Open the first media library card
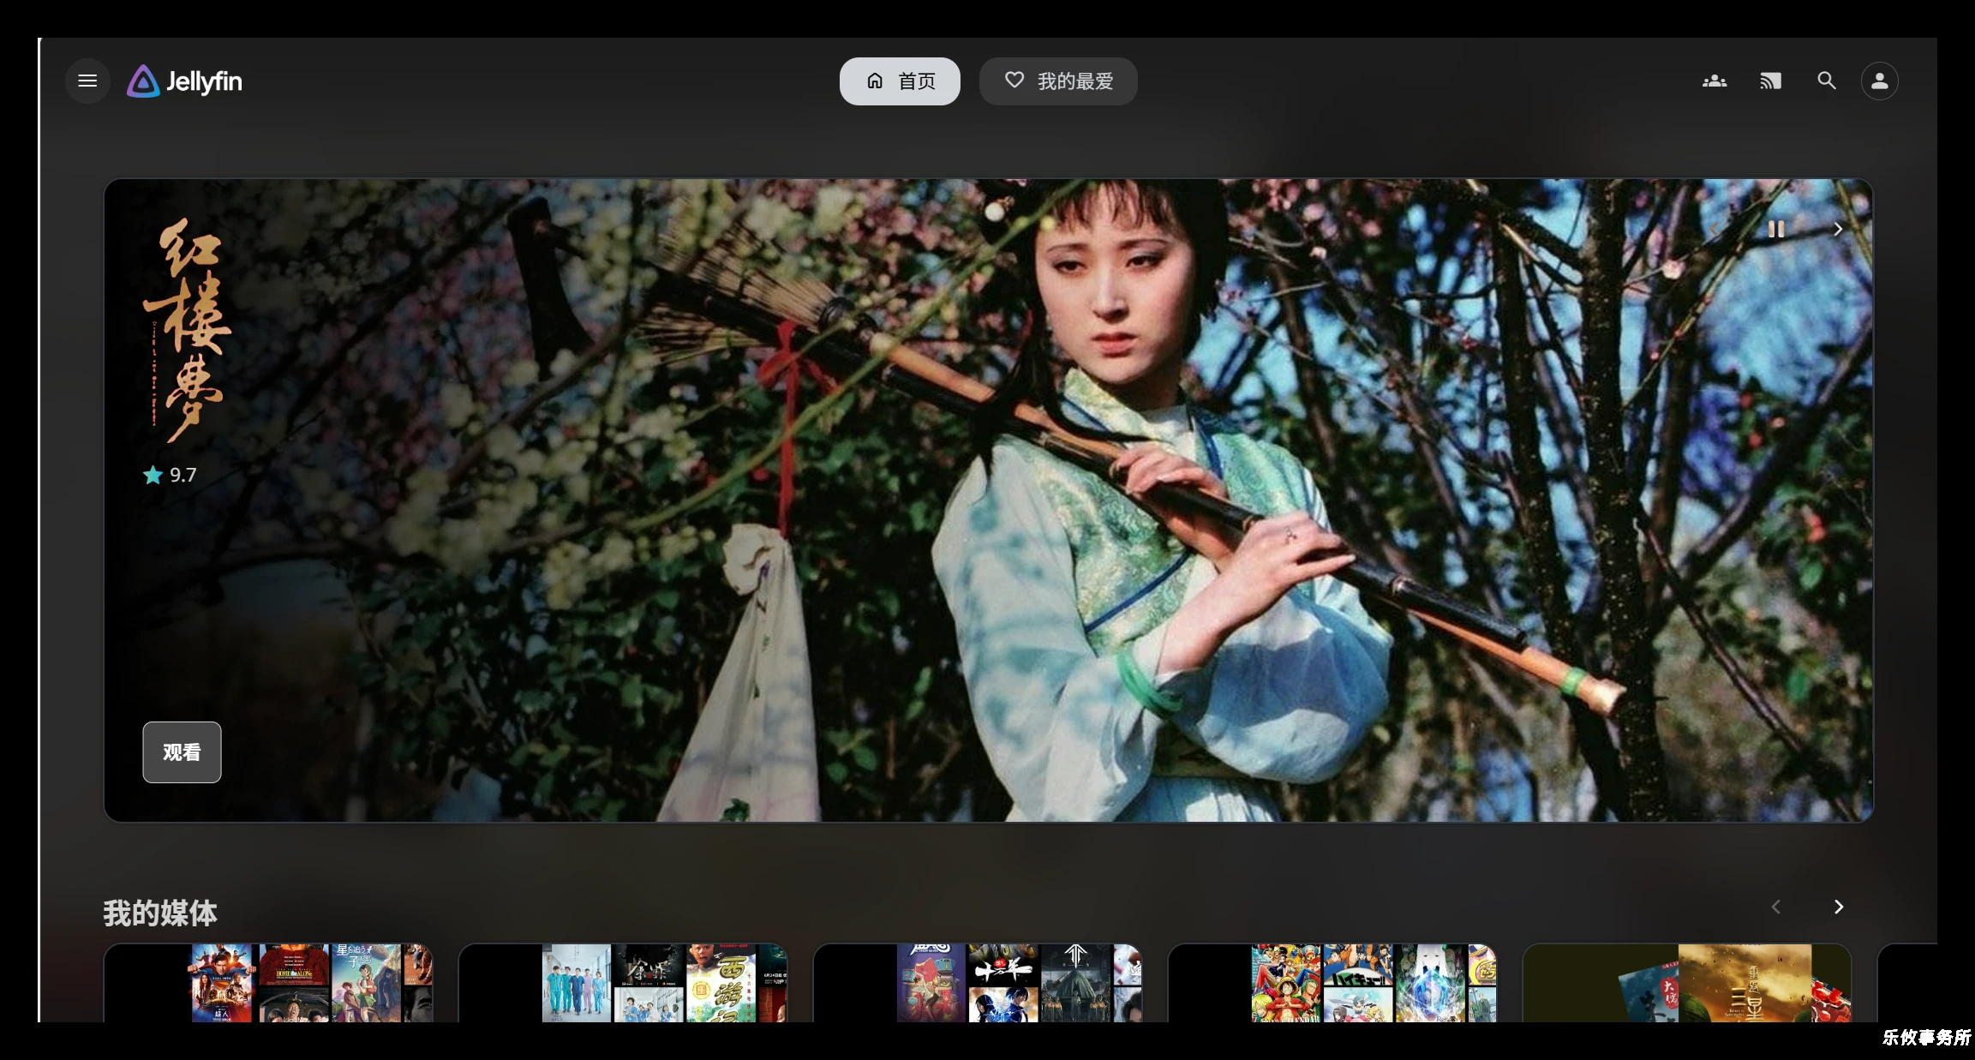The image size is (1975, 1060). click(x=268, y=983)
